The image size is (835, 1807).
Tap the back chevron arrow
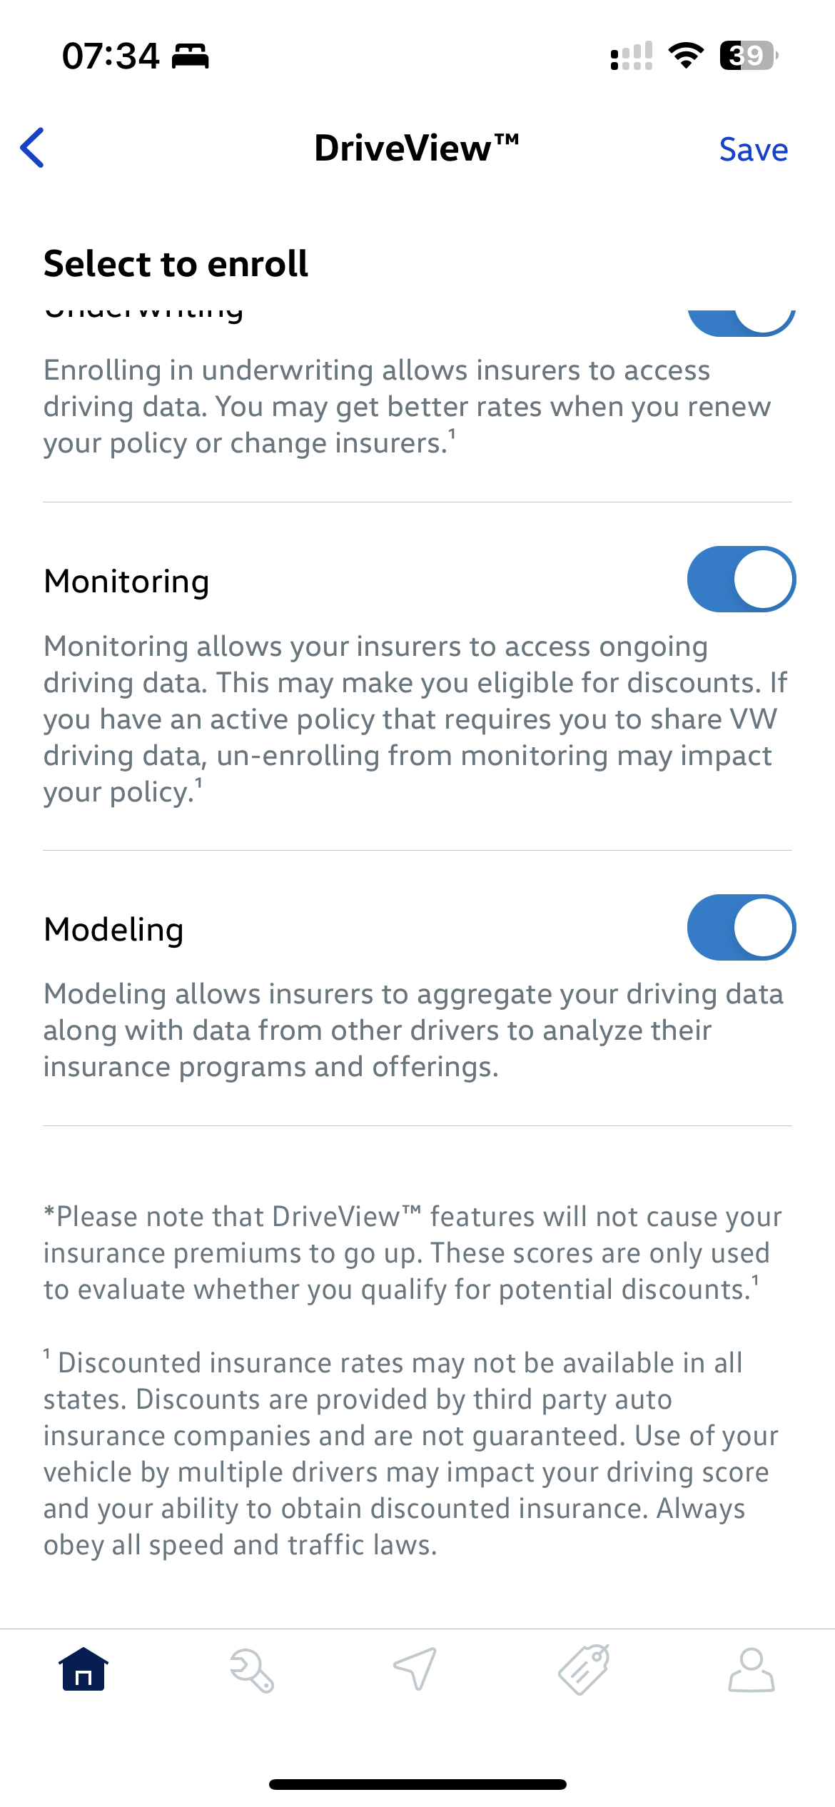(33, 148)
